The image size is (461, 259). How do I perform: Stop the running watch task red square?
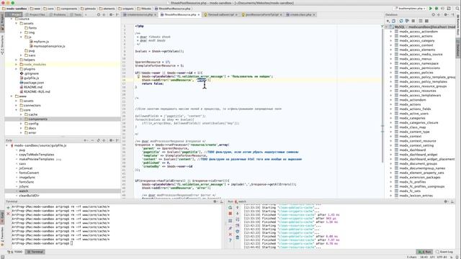[230, 214]
